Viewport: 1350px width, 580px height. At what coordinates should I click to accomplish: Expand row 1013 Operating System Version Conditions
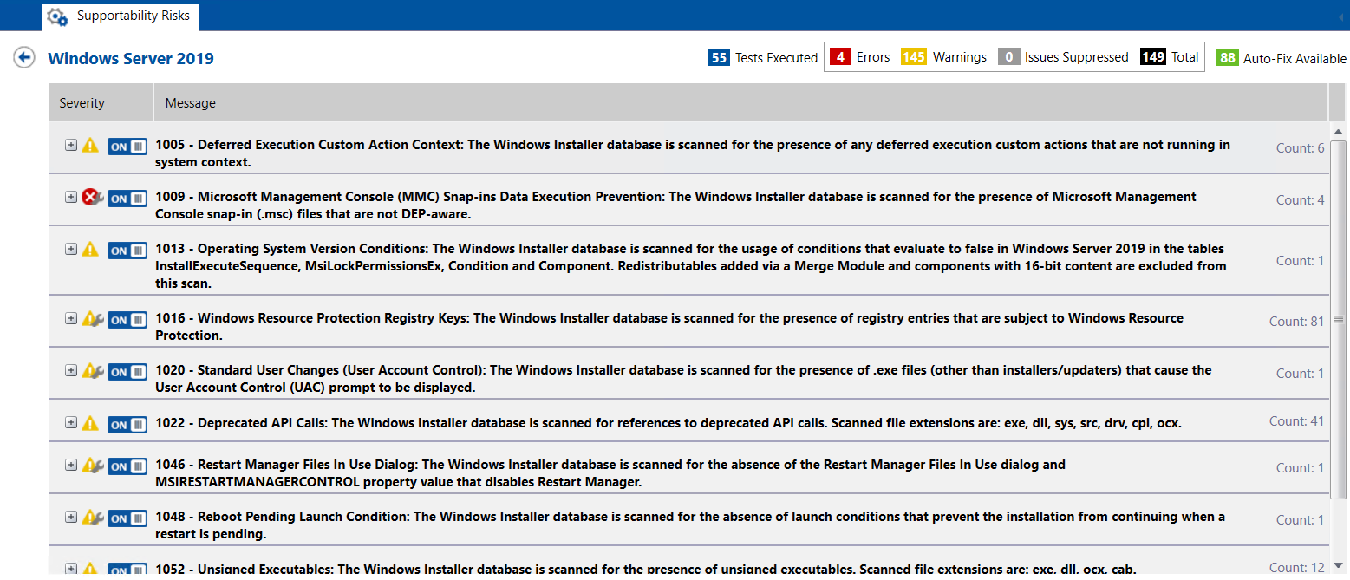pyautogui.click(x=71, y=249)
